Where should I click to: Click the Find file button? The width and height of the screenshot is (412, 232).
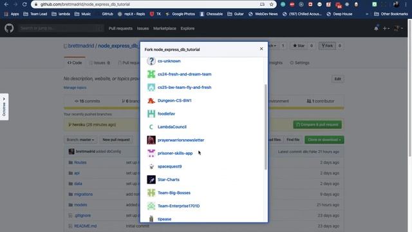[293, 140]
